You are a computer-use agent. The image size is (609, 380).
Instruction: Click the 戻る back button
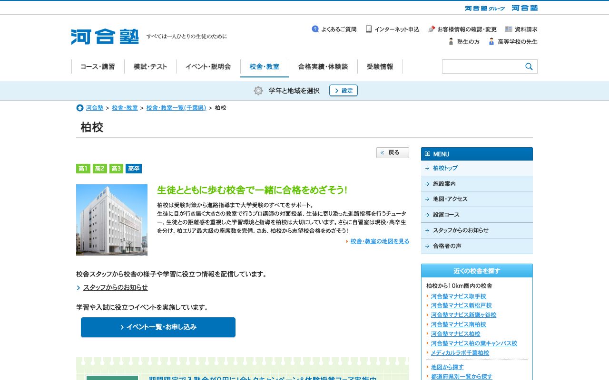[393, 152]
